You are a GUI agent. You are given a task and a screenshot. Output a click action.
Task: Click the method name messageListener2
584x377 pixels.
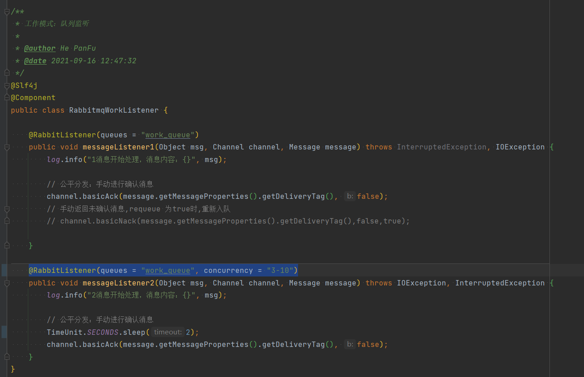click(x=119, y=283)
